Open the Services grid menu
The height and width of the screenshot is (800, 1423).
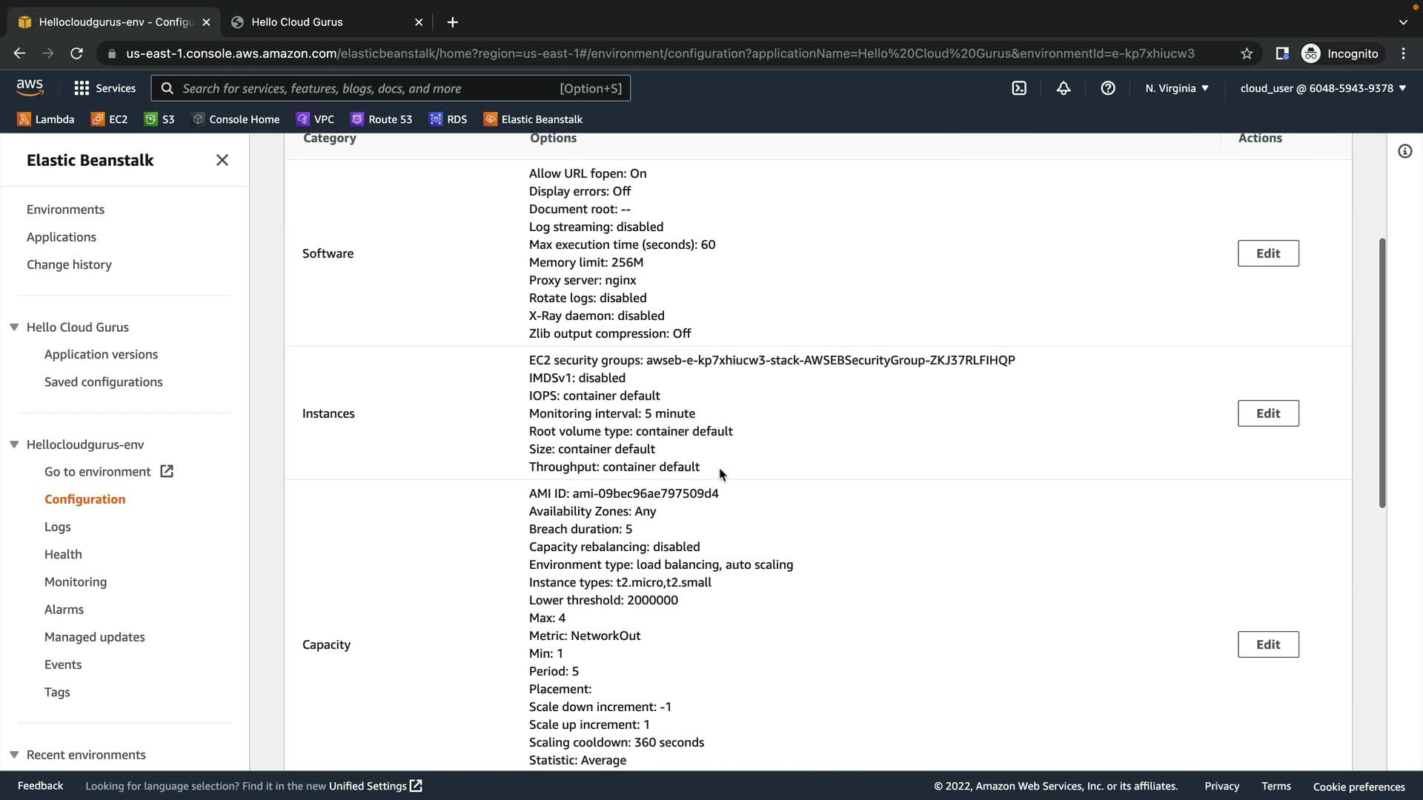[x=105, y=88]
